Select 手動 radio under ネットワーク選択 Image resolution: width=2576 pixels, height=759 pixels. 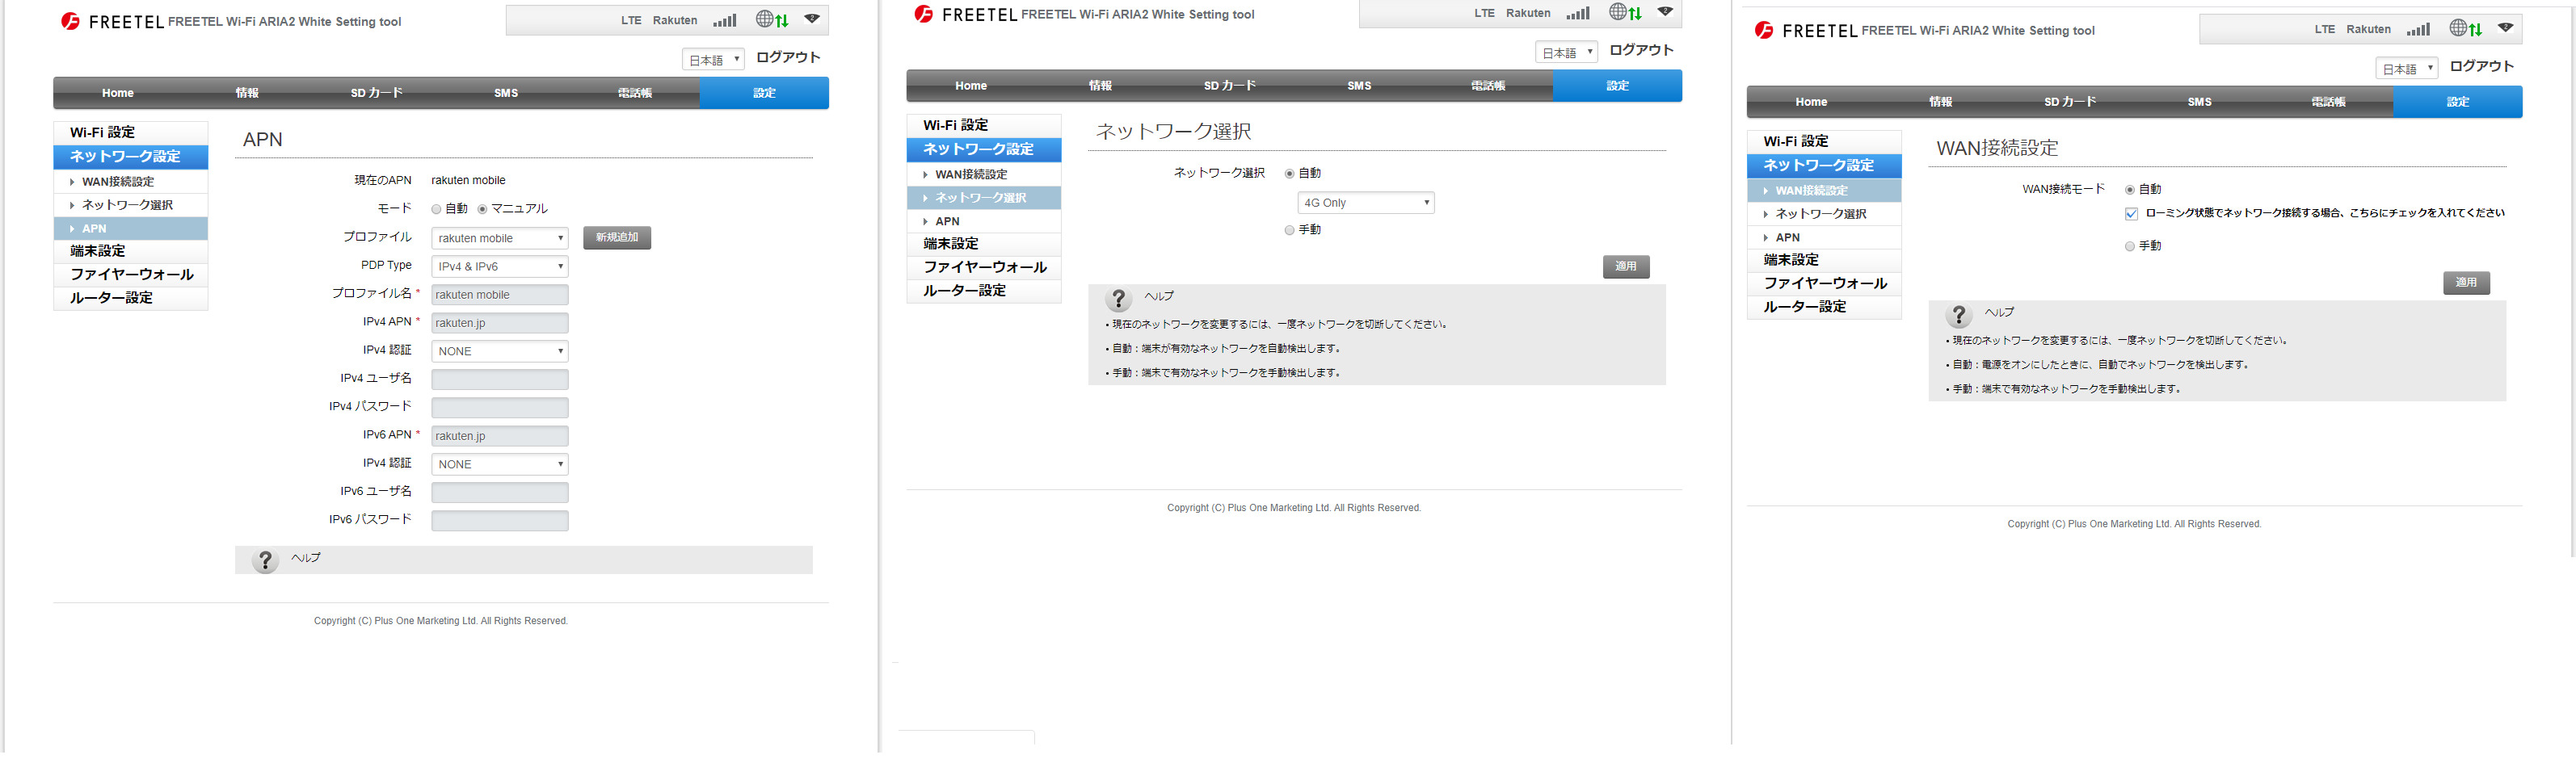[1290, 229]
